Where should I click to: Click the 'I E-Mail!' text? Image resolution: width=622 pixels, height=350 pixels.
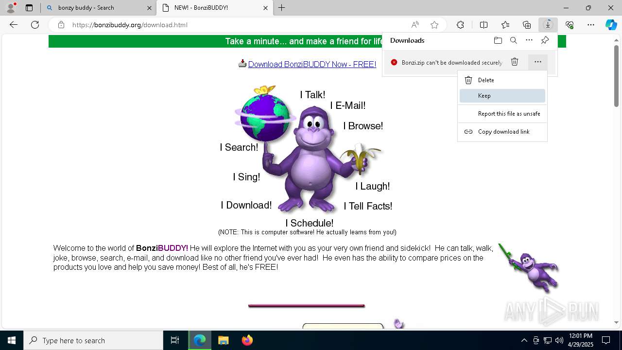pyautogui.click(x=348, y=105)
